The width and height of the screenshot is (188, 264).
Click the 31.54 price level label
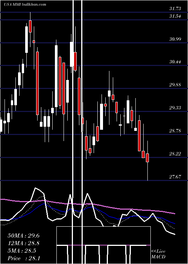coord(175,16)
